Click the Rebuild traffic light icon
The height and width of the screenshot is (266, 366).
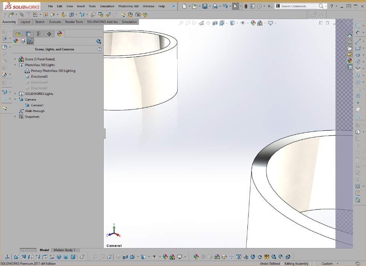[x=246, y=6]
